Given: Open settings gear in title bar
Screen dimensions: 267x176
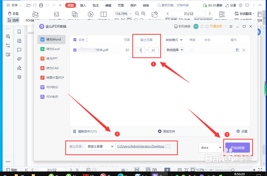Looking at the screenshot, I should [240, 5].
